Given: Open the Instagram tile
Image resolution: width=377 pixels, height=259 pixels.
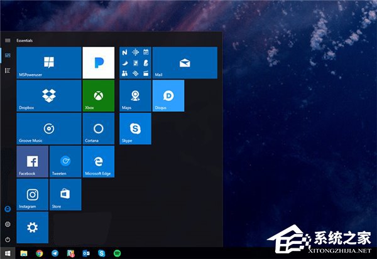Looking at the screenshot, I should [33, 194].
